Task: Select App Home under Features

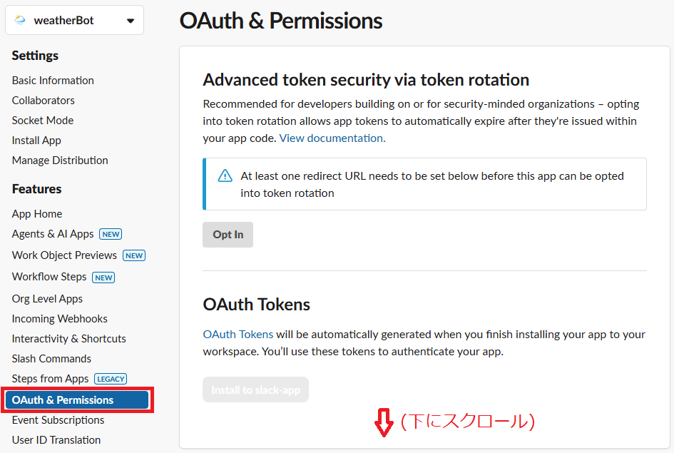Action: pos(37,213)
